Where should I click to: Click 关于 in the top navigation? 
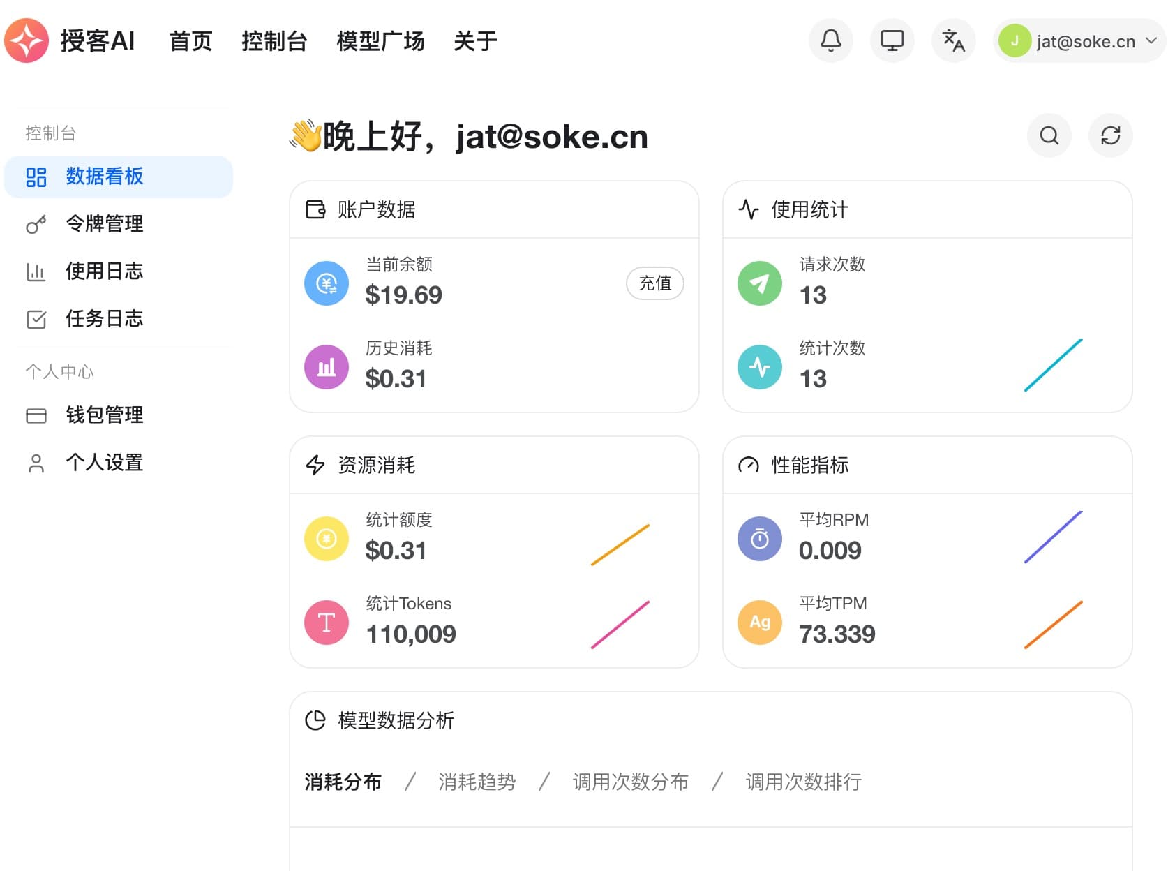475,41
